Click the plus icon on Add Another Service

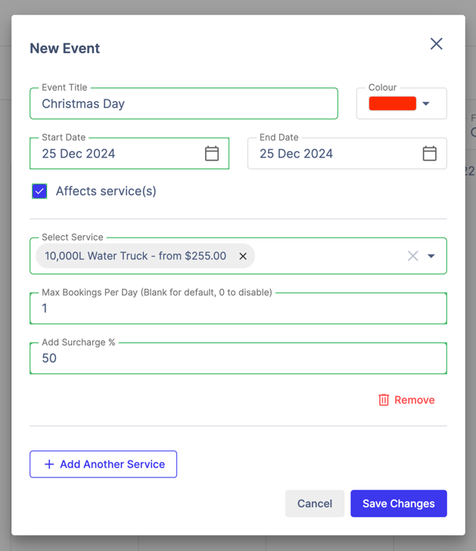pos(49,464)
